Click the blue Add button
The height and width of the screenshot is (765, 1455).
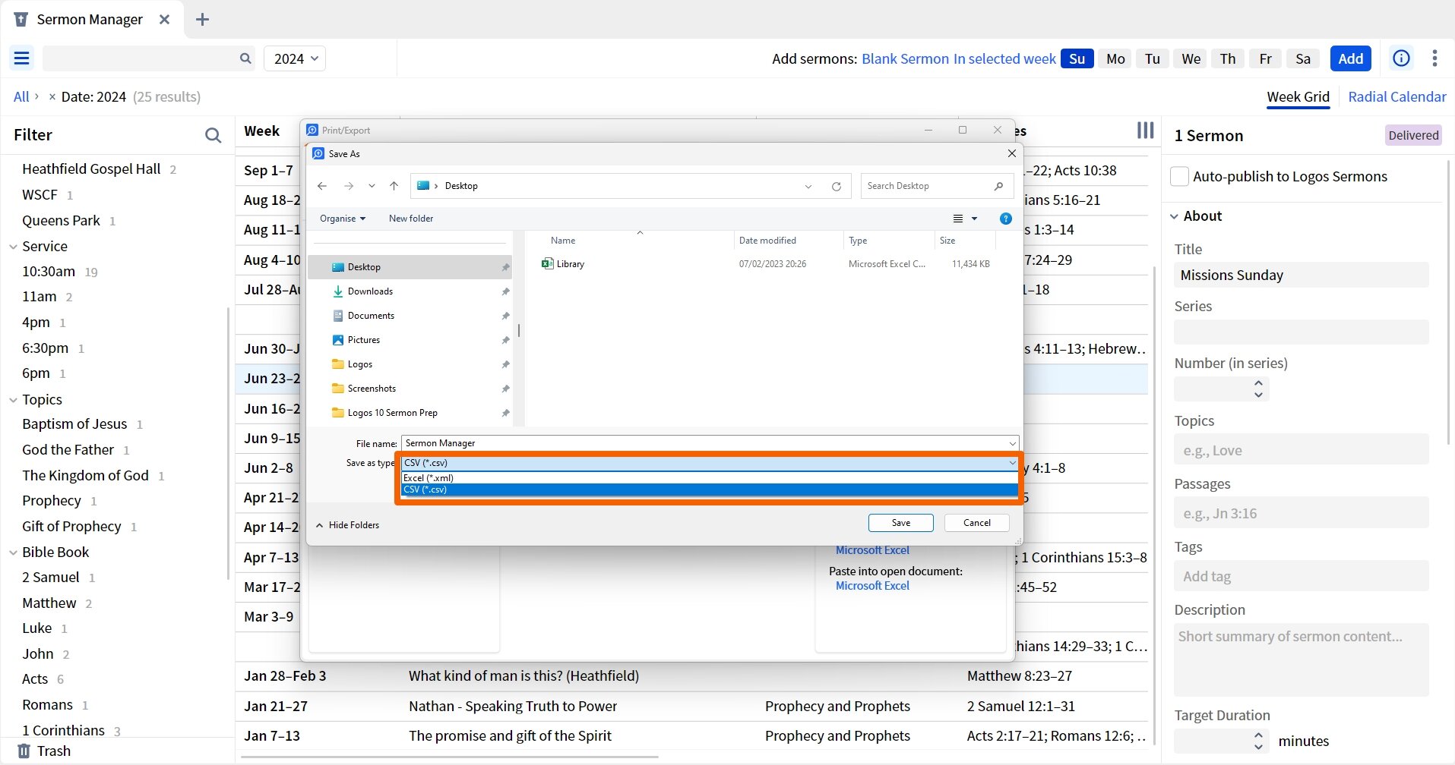[1350, 58]
